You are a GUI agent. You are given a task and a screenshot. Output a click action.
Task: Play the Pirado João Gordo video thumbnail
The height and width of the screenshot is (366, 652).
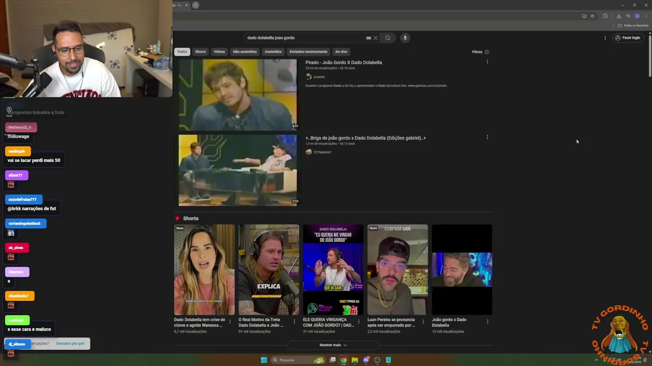coord(237,95)
